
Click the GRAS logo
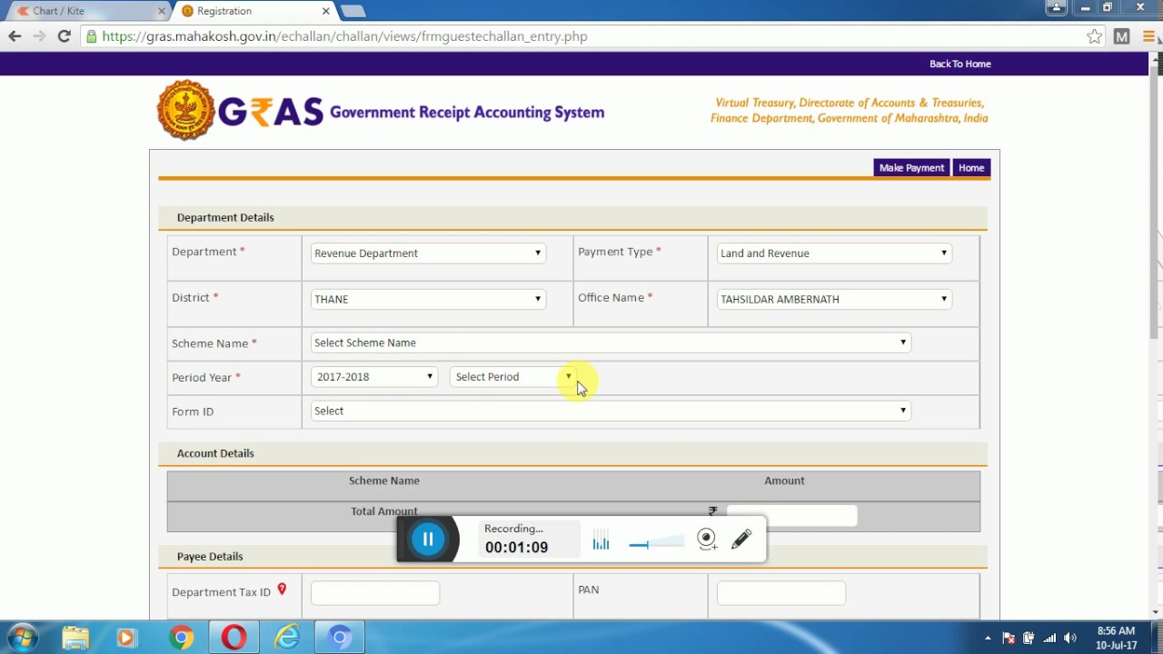pos(240,111)
